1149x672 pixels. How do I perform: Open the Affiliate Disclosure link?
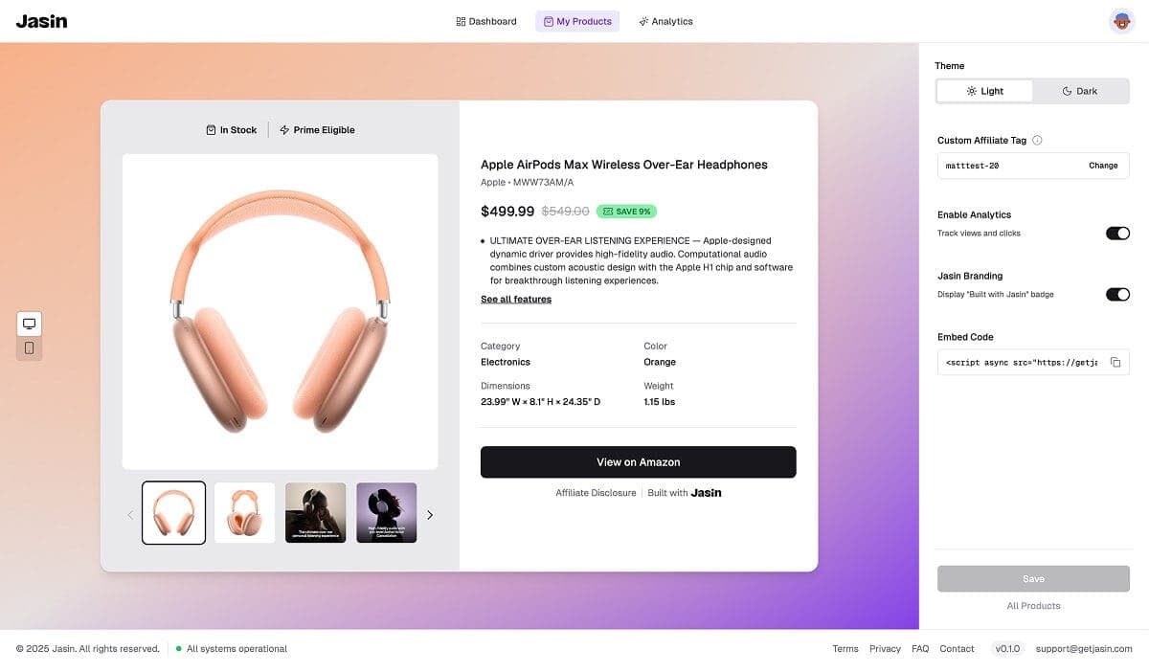[x=596, y=493]
